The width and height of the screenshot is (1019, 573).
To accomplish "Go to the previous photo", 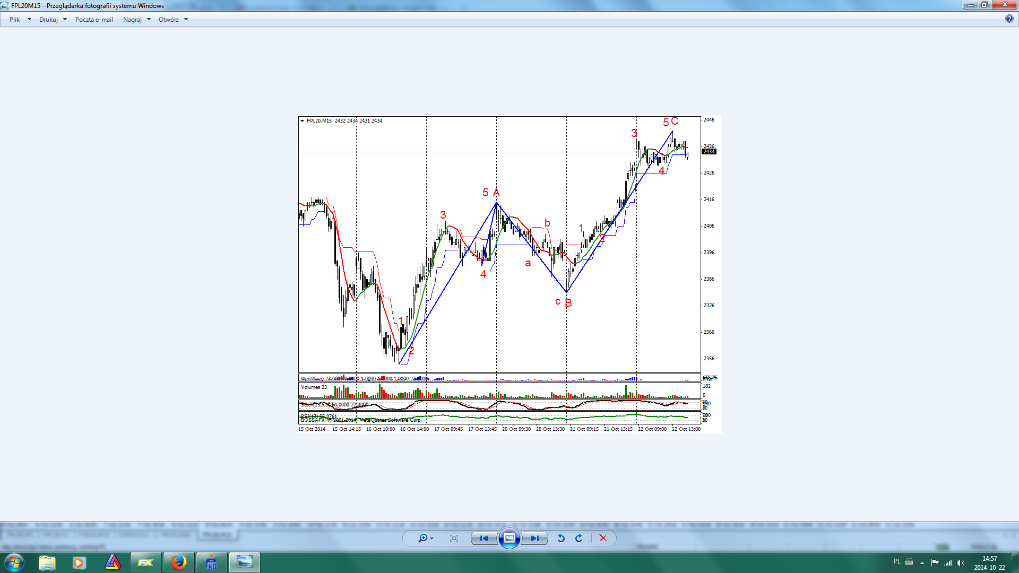I will (483, 538).
